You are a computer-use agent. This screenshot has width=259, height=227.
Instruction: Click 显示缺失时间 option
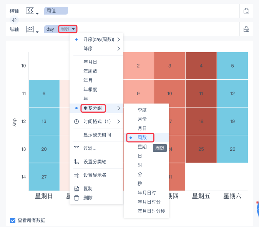tap(97, 135)
